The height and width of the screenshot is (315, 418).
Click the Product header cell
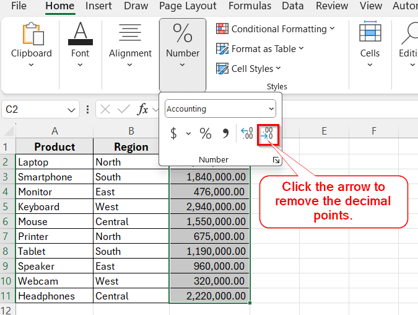(54, 147)
